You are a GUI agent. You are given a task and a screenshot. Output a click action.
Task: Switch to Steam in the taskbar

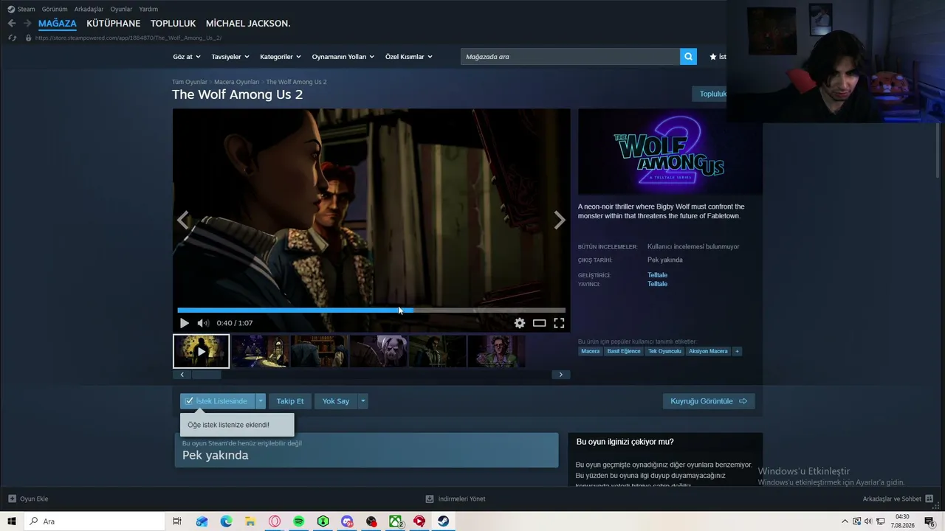pos(443,521)
